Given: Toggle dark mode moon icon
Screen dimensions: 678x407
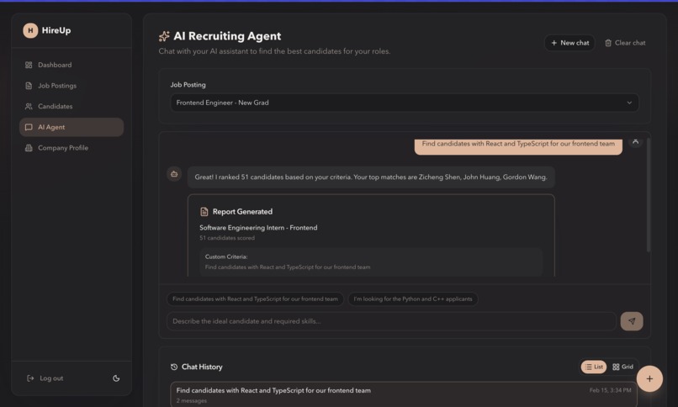Looking at the screenshot, I should coord(116,378).
